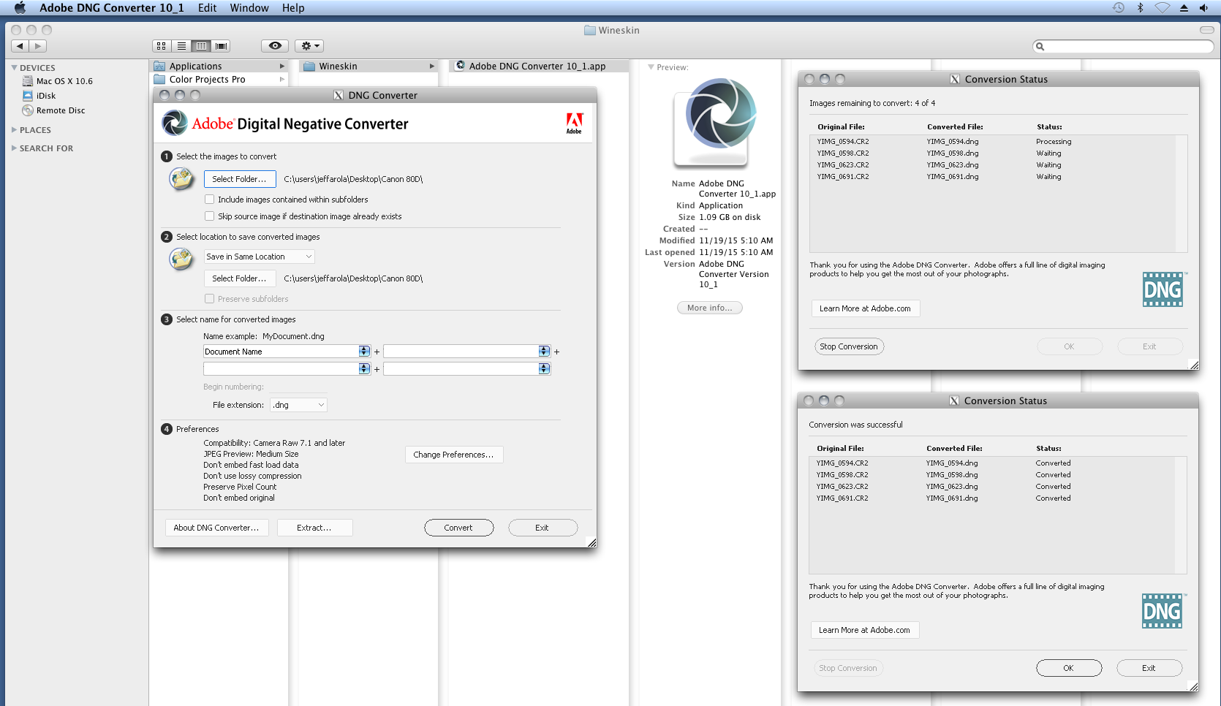Enable include images within subfolders

210,200
